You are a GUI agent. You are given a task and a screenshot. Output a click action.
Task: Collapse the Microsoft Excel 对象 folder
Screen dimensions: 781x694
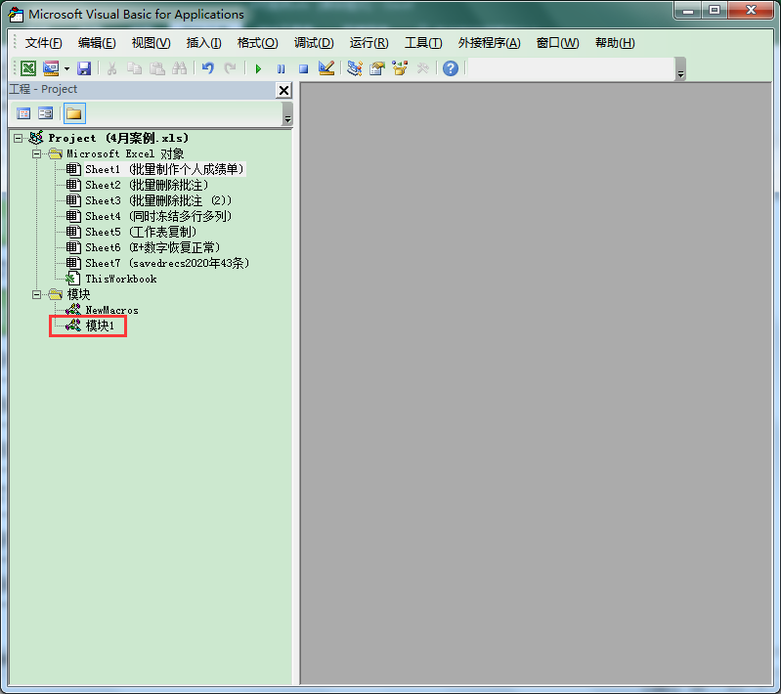point(36,153)
